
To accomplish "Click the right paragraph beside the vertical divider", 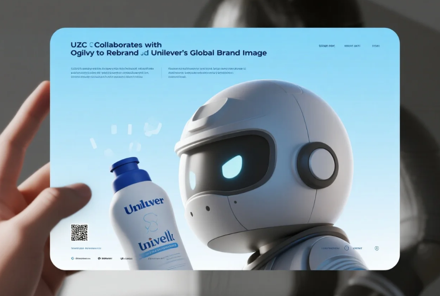I will click(x=207, y=73).
